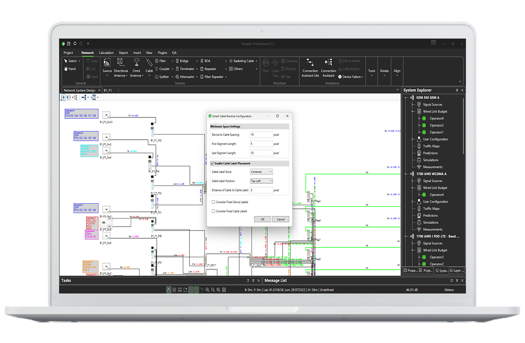525x343 pixels.
Task: Select the Source device icon
Action: pos(107,66)
